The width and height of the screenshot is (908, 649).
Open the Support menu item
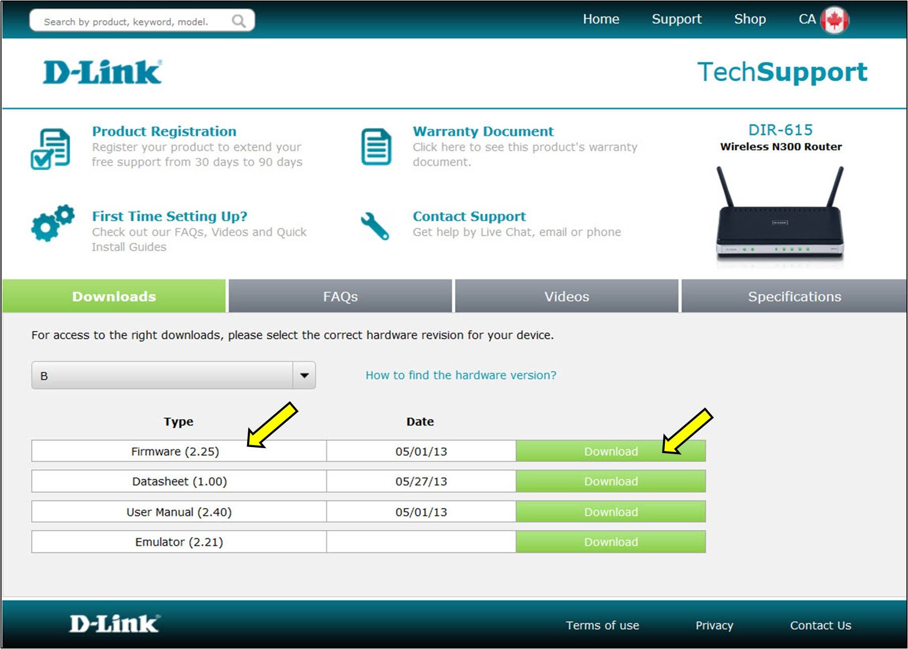tap(676, 19)
